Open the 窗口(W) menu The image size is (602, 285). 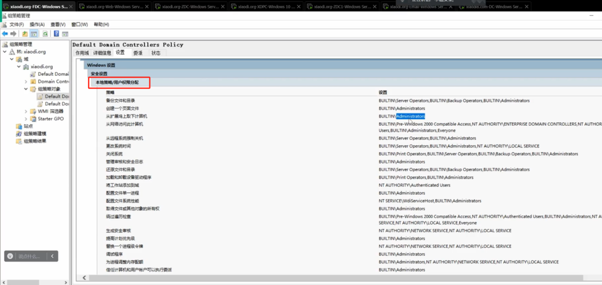click(79, 24)
